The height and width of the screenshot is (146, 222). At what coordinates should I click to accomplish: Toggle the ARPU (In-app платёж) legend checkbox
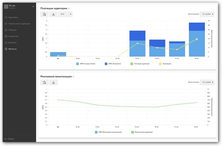(x=78, y=63)
